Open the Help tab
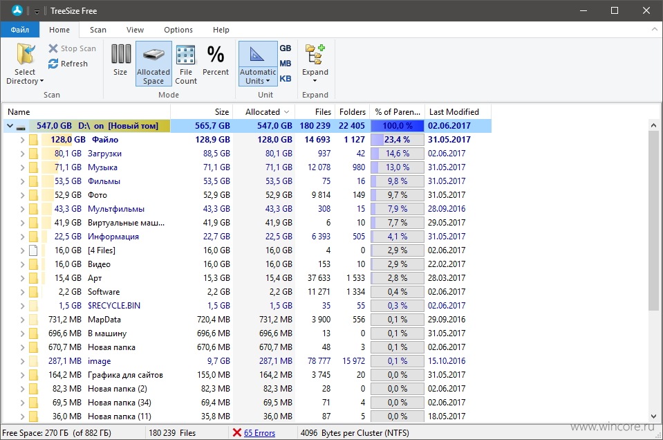The image size is (663, 440). coord(221,30)
